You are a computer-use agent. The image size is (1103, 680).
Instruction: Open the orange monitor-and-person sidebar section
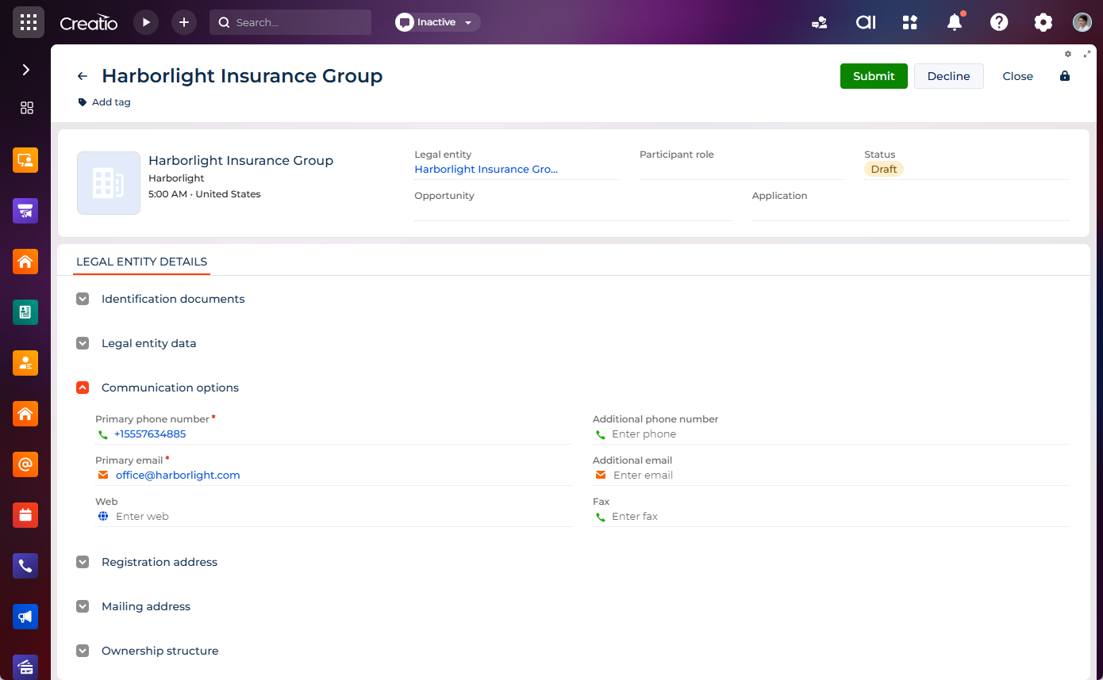(25, 160)
